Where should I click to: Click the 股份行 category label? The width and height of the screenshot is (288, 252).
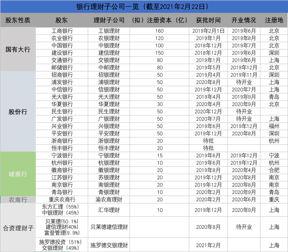coord(18,112)
